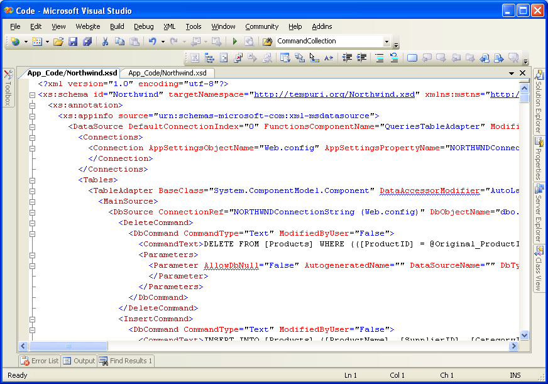Click the editor's horizontal scrollbar
This screenshot has height=384, width=548.
[x=69, y=346]
